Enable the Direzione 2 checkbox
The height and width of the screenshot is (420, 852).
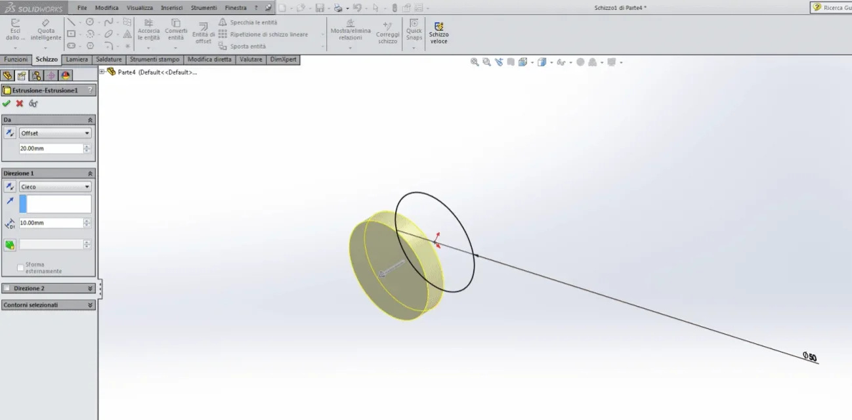tap(7, 288)
